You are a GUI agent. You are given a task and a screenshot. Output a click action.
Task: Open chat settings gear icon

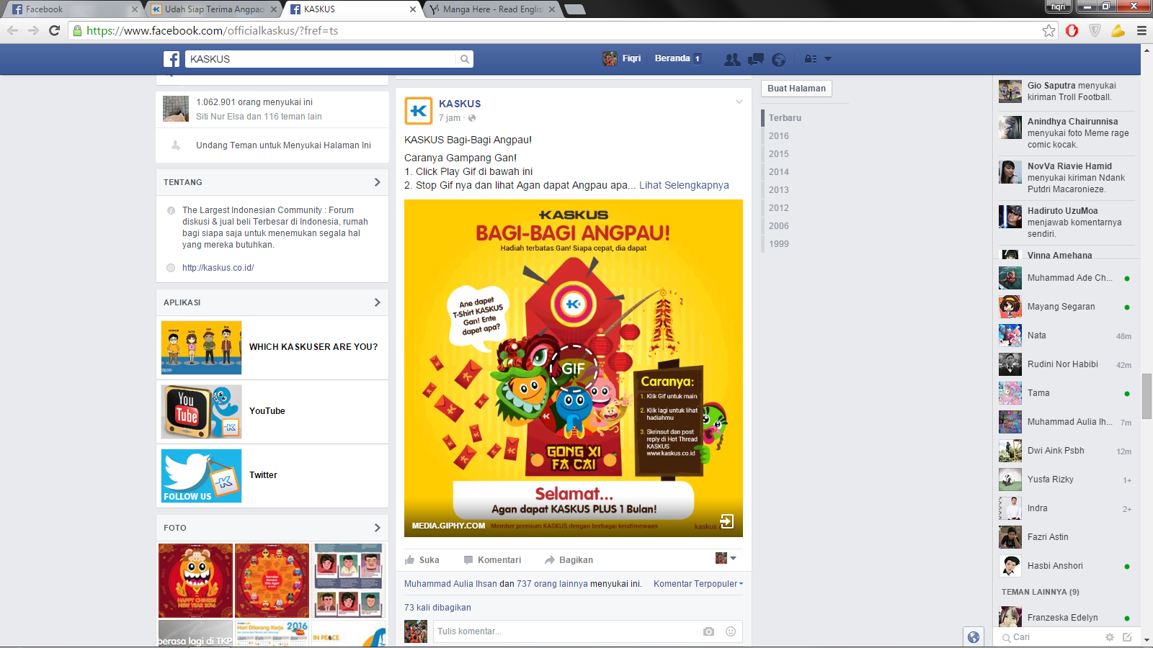(x=1110, y=637)
